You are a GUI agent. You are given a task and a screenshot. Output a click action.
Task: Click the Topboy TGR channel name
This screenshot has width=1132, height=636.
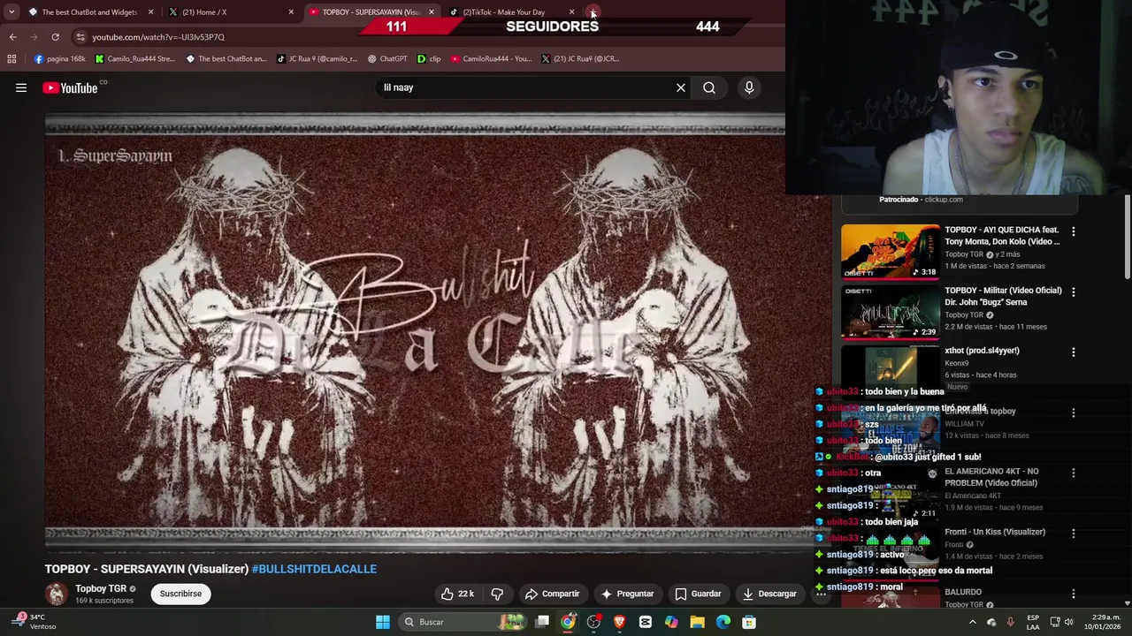click(x=101, y=588)
